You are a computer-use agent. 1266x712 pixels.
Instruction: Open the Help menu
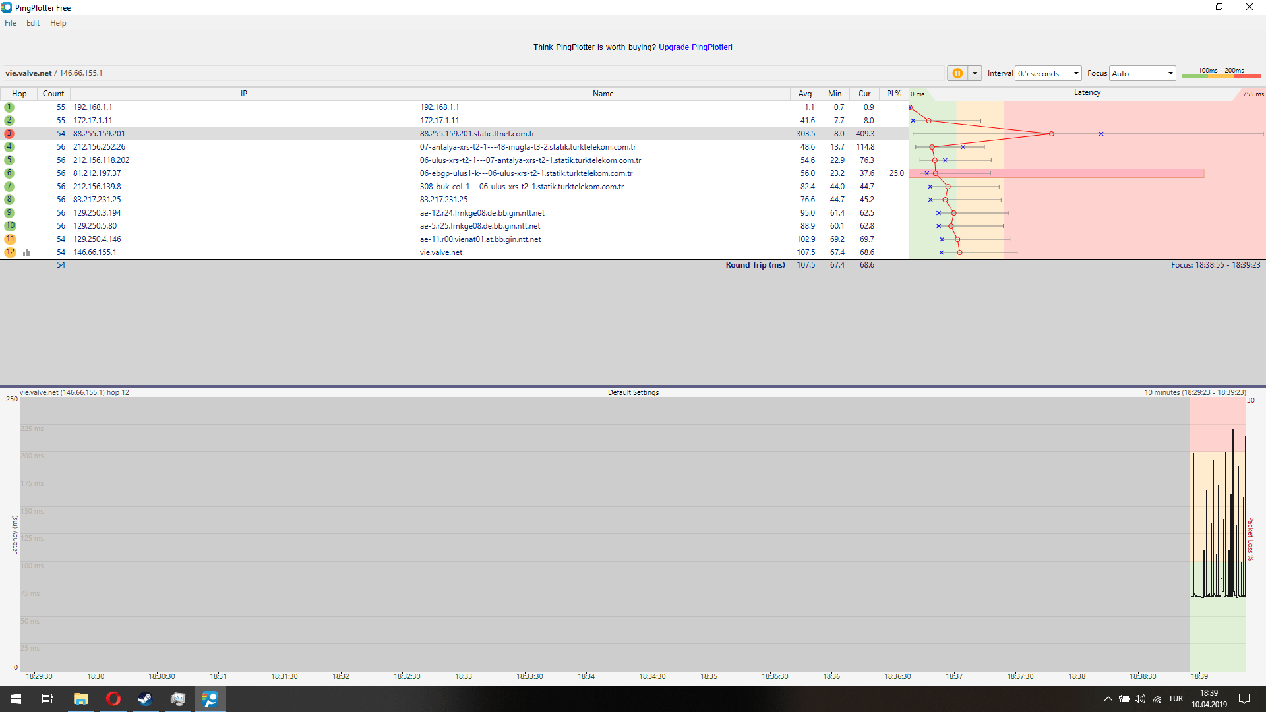point(58,23)
